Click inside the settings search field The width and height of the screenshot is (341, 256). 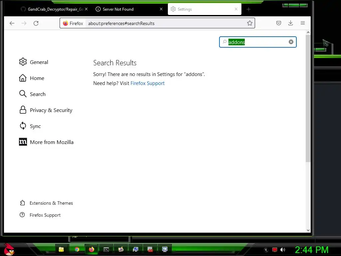click(258, 42)
